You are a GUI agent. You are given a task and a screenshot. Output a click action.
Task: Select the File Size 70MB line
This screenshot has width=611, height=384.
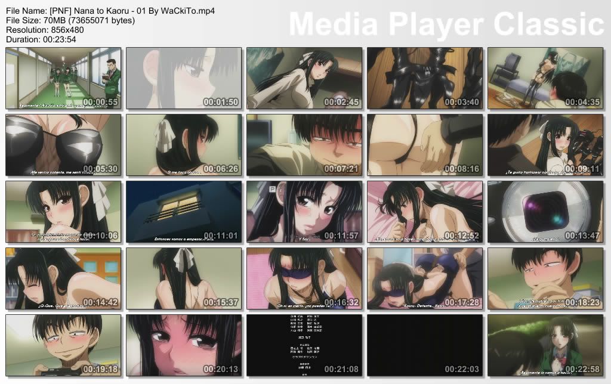coord(70,20)
